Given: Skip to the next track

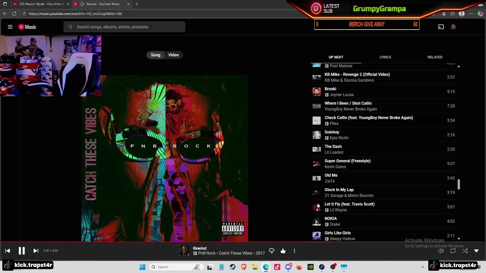Looking at the screenshot, I should tap(36, 251).
